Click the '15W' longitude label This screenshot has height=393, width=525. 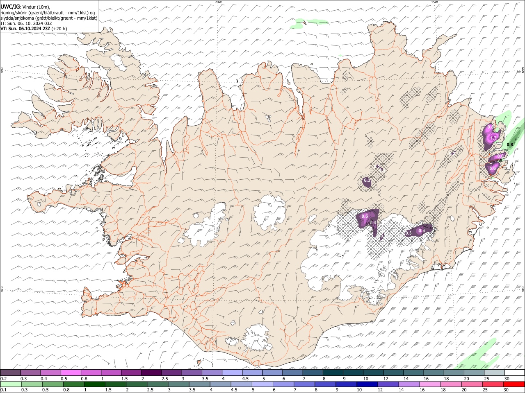tap(434, 2)
